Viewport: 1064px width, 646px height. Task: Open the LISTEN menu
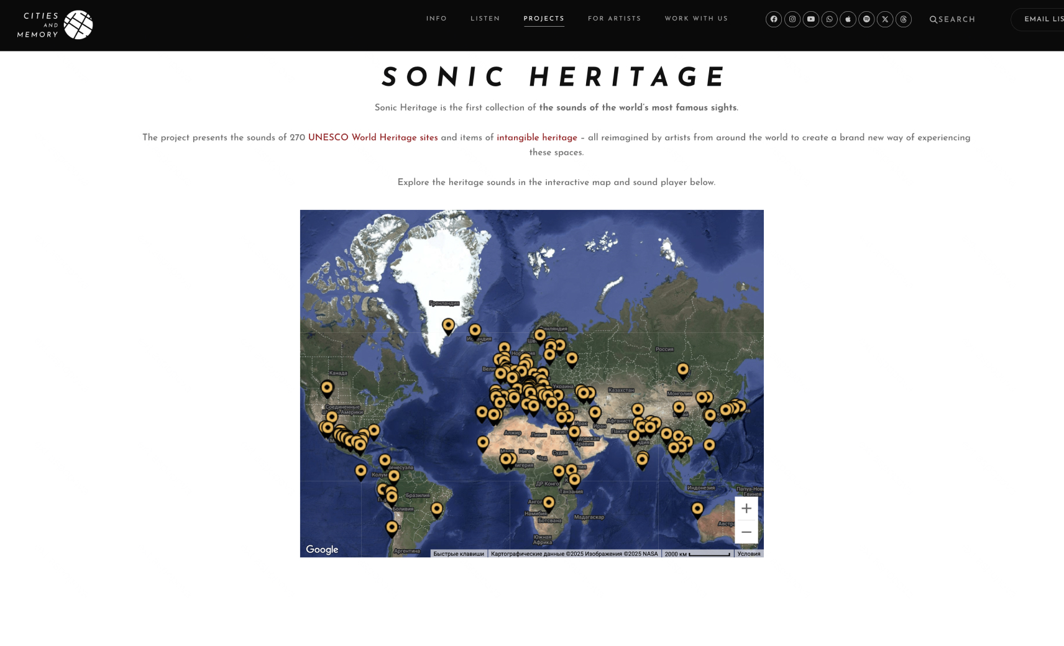485,19
